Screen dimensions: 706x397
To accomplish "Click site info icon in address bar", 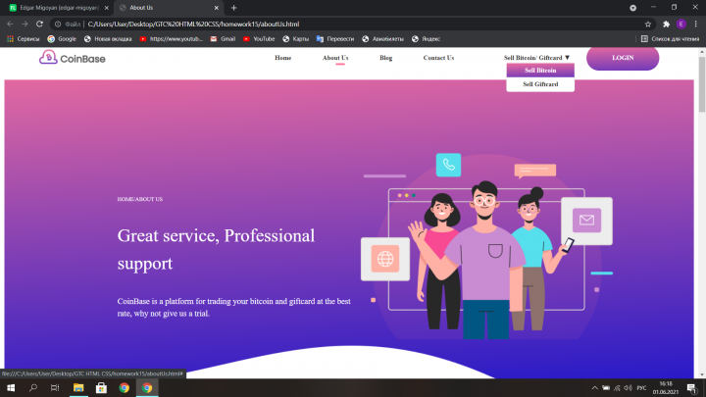I will (x=58, y=25).
